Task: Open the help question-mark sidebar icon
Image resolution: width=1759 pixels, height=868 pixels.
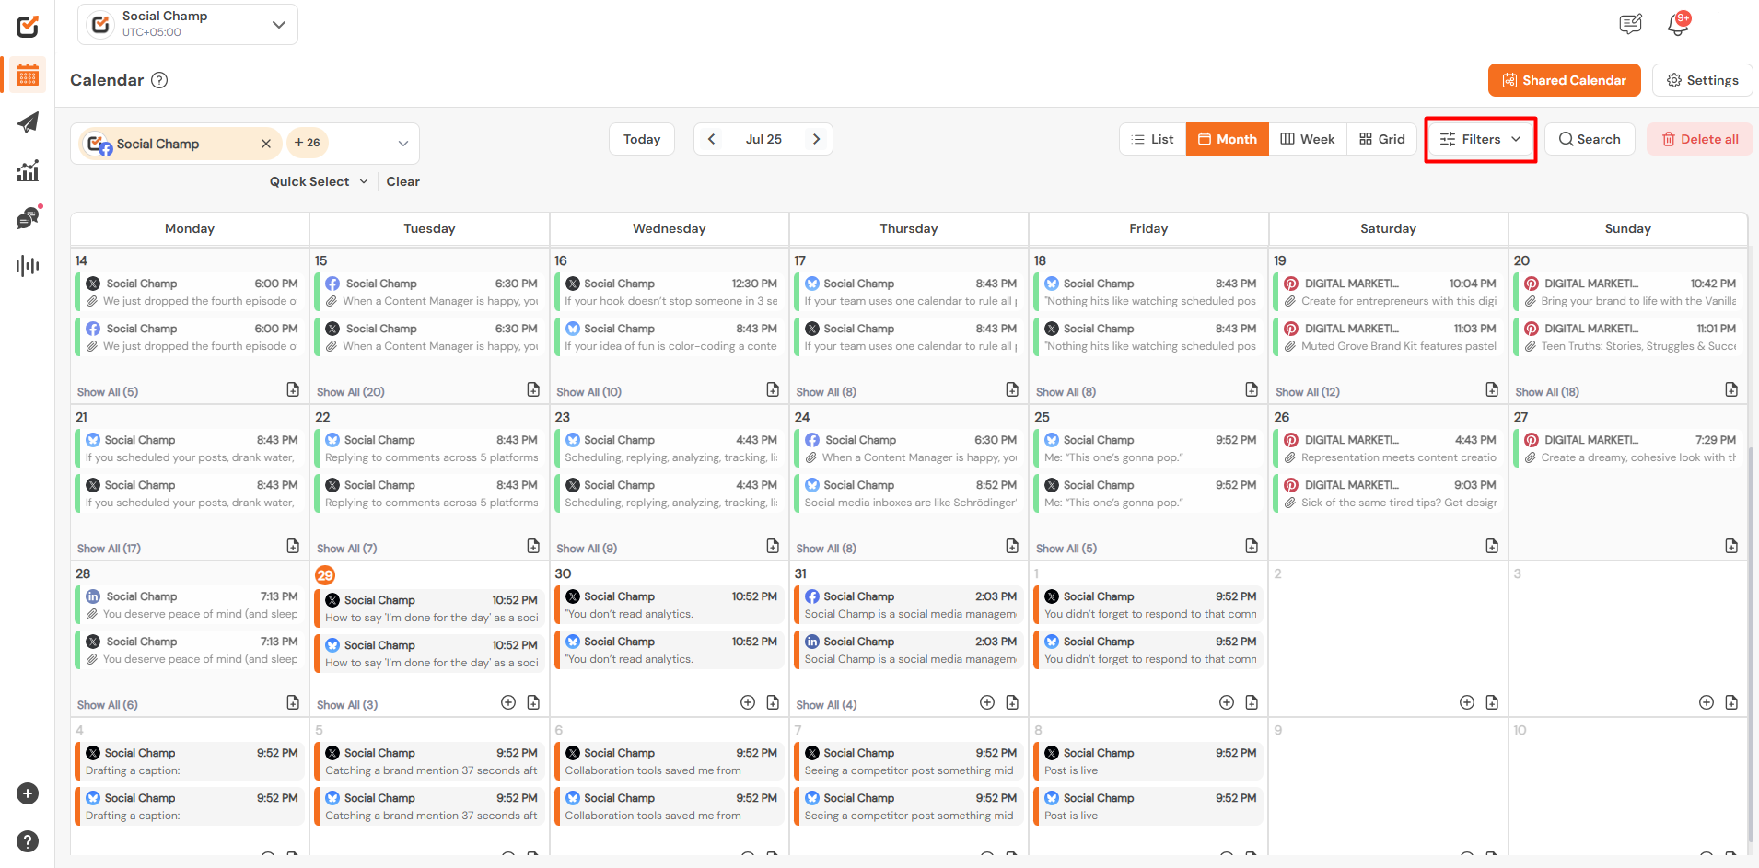Action: (28, 841)
